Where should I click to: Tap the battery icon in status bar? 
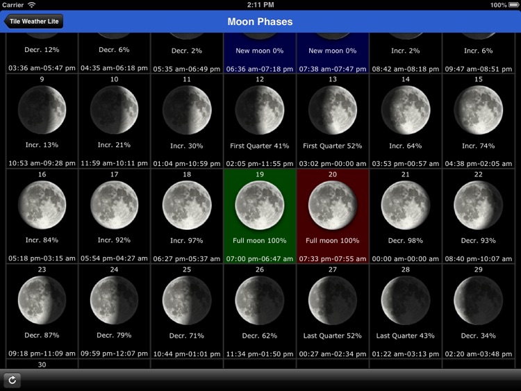point(513,5)
